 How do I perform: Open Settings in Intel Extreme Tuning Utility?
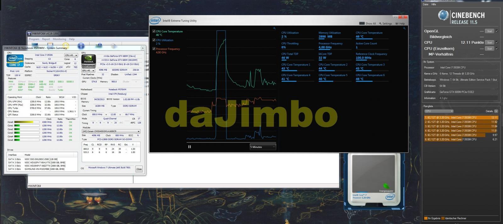[x=385, y=24]
